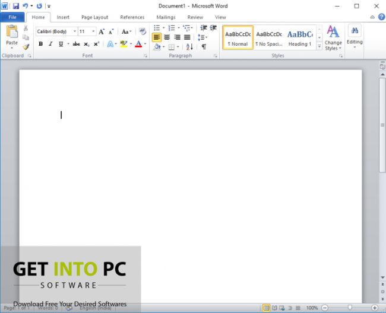Toggle Underline formatting
Screen dimensions: 386x313
61,44
